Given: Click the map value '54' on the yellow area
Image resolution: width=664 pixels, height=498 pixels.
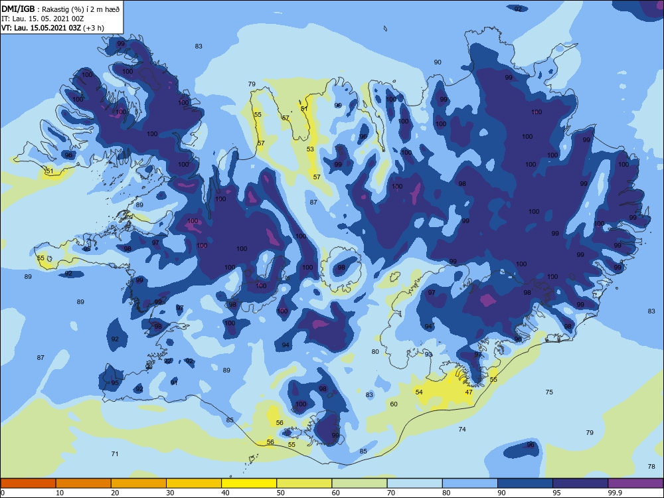Looking at the screenshot, I should coord(419,392).
